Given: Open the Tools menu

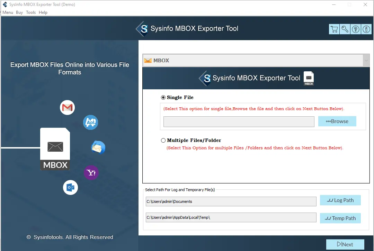Looking at the screenshot, I should (x=31, y=12).
